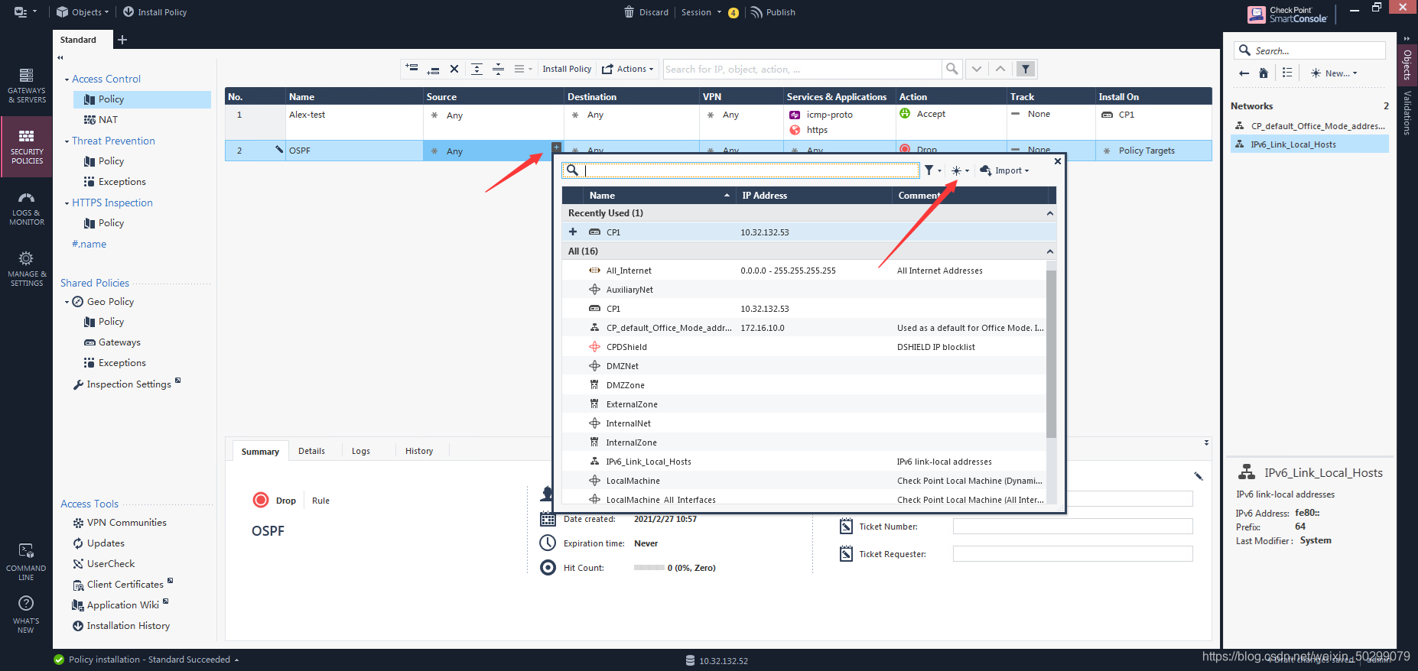Viewport: 1418px width, 671px height.
Task: Toggle the rulebase filter funnel icon
Action: pos(1026,69)
